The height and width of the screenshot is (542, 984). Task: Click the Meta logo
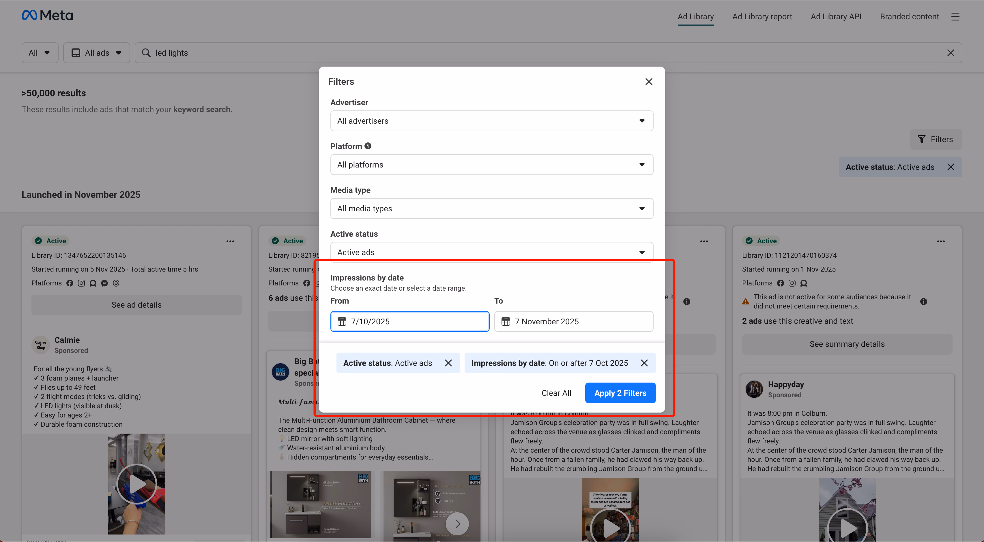click(x=47, y=15)
